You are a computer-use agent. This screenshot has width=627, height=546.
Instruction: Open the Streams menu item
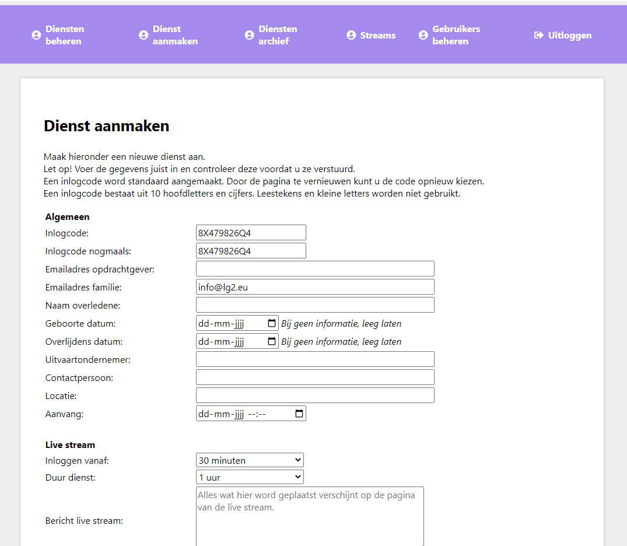(377, 36)
